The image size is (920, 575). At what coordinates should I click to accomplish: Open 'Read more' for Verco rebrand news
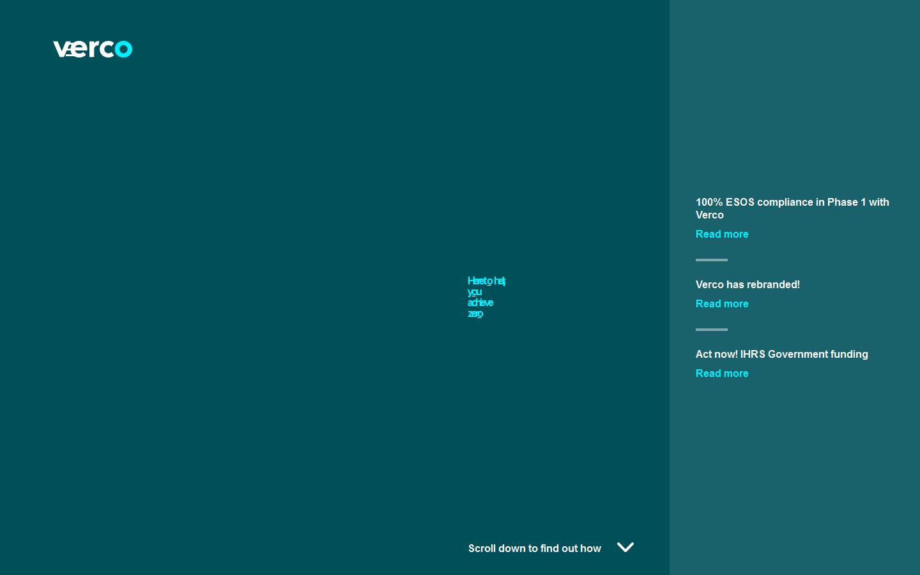(x=722, y=303)
